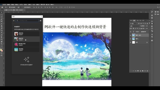The image size is (160, 90).
Task: Select the white background layer thumbnail
Action: click(133, 42)
